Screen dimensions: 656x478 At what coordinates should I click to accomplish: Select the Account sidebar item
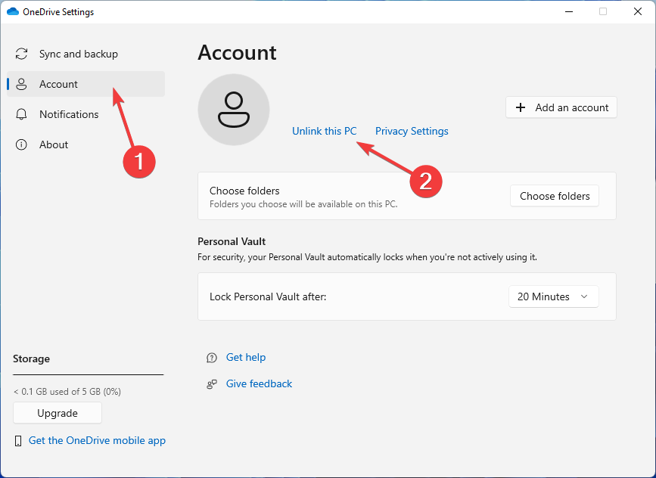click(x=85, y=84)
